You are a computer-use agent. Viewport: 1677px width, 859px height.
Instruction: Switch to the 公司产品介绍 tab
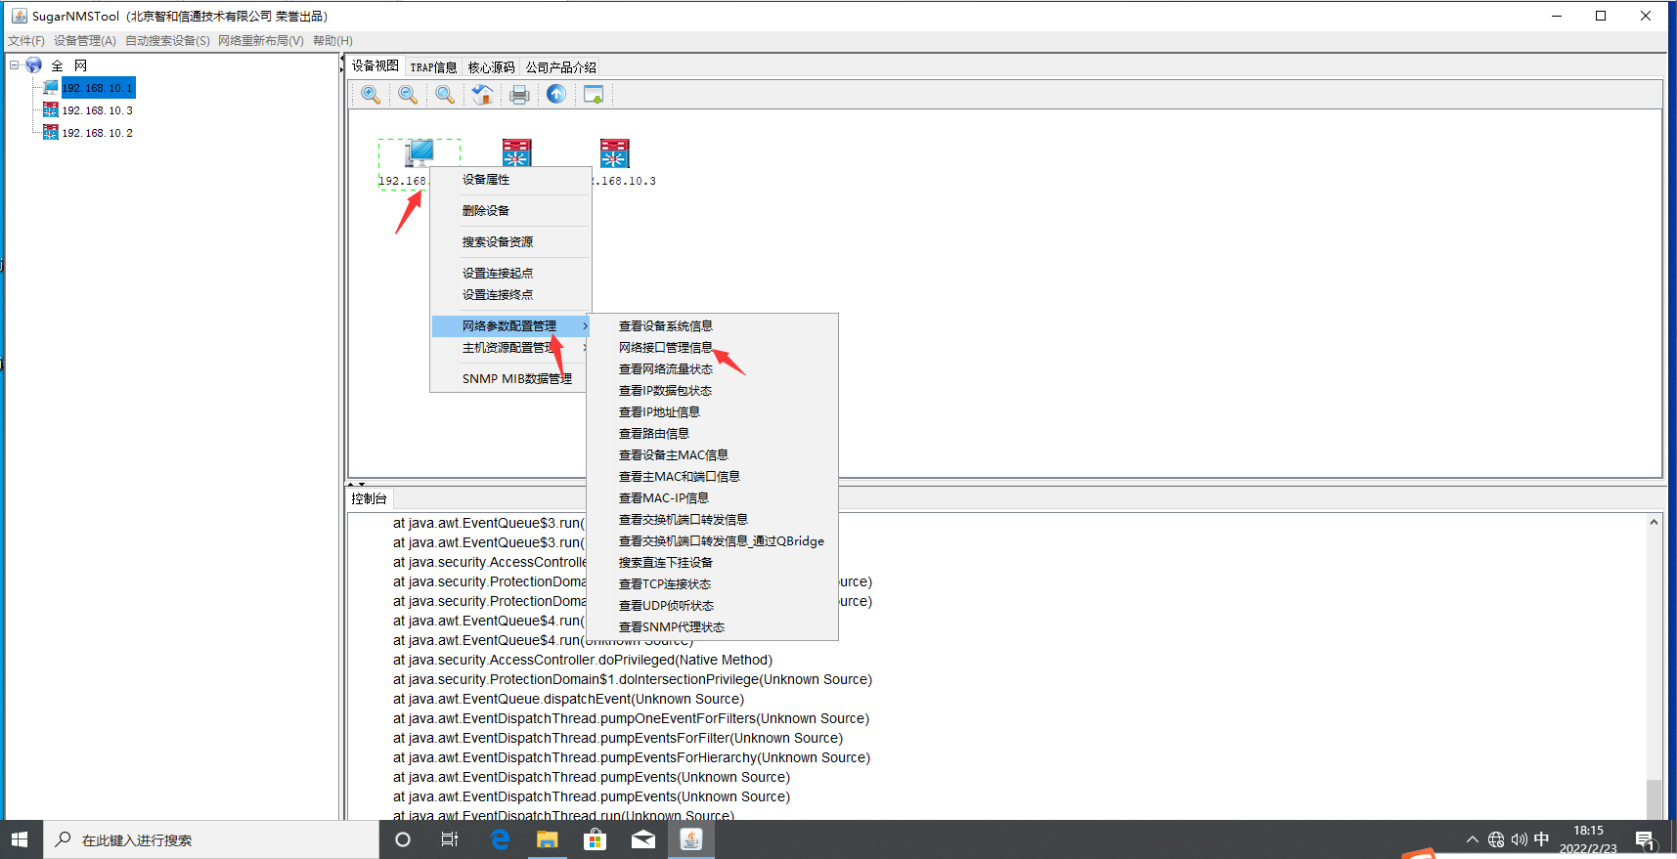[x=561, y=67]
